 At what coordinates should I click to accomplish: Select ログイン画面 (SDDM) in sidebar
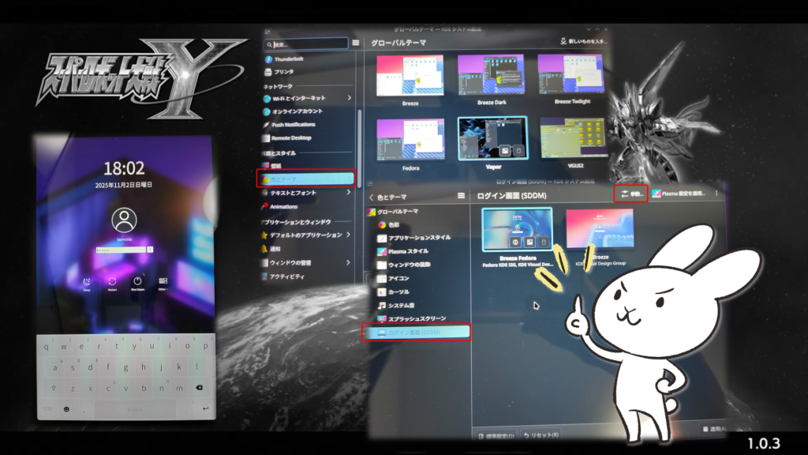click(416, 333)
